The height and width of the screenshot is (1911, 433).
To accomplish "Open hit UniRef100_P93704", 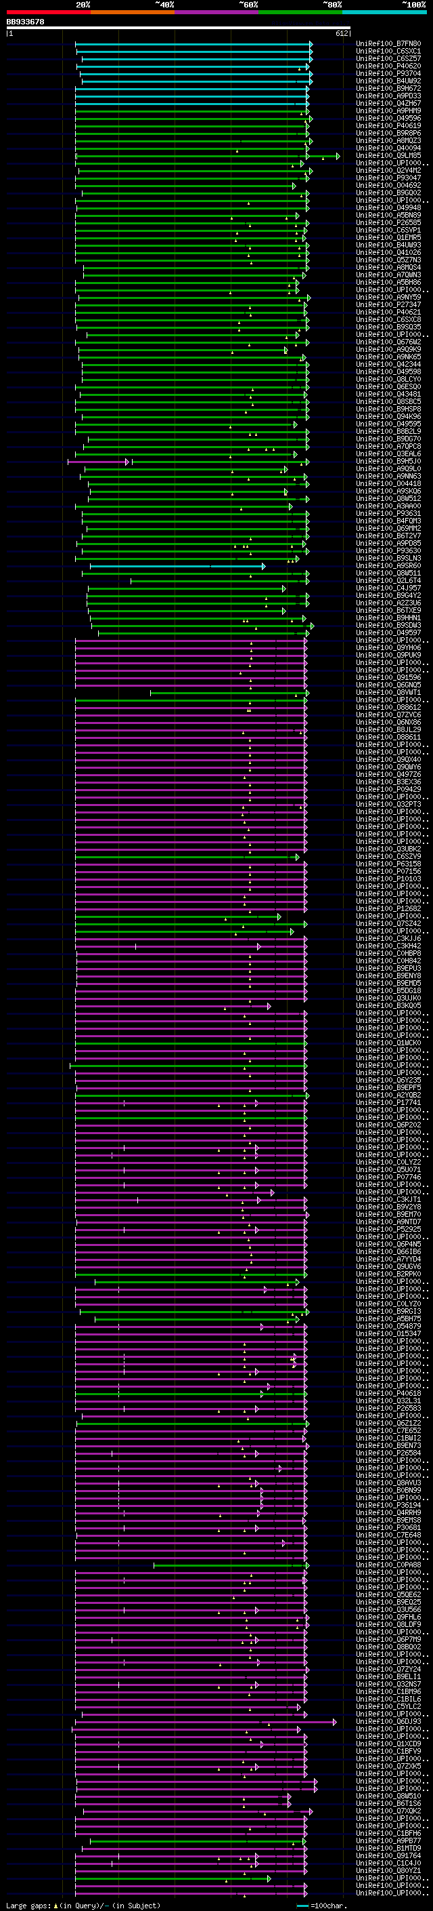I will coord(388,74).
